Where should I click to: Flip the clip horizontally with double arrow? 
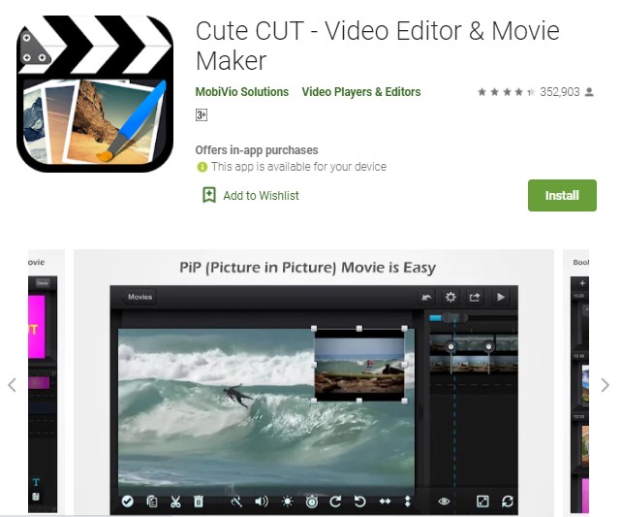[385, 501]
